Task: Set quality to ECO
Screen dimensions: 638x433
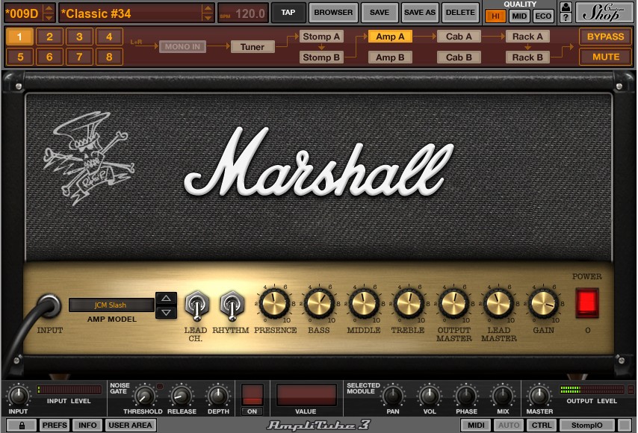Action: tap(543, 16)
